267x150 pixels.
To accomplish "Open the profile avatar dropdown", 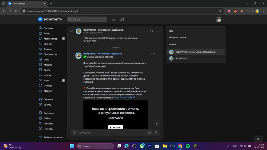I will pyautogui.click(x=220, y=19).
